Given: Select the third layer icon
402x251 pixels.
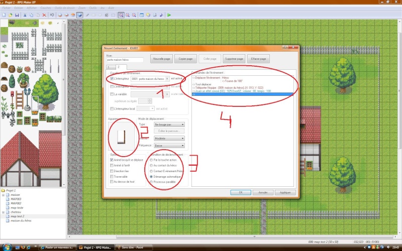Looking at the screenshot, I should tap(73, 15).
